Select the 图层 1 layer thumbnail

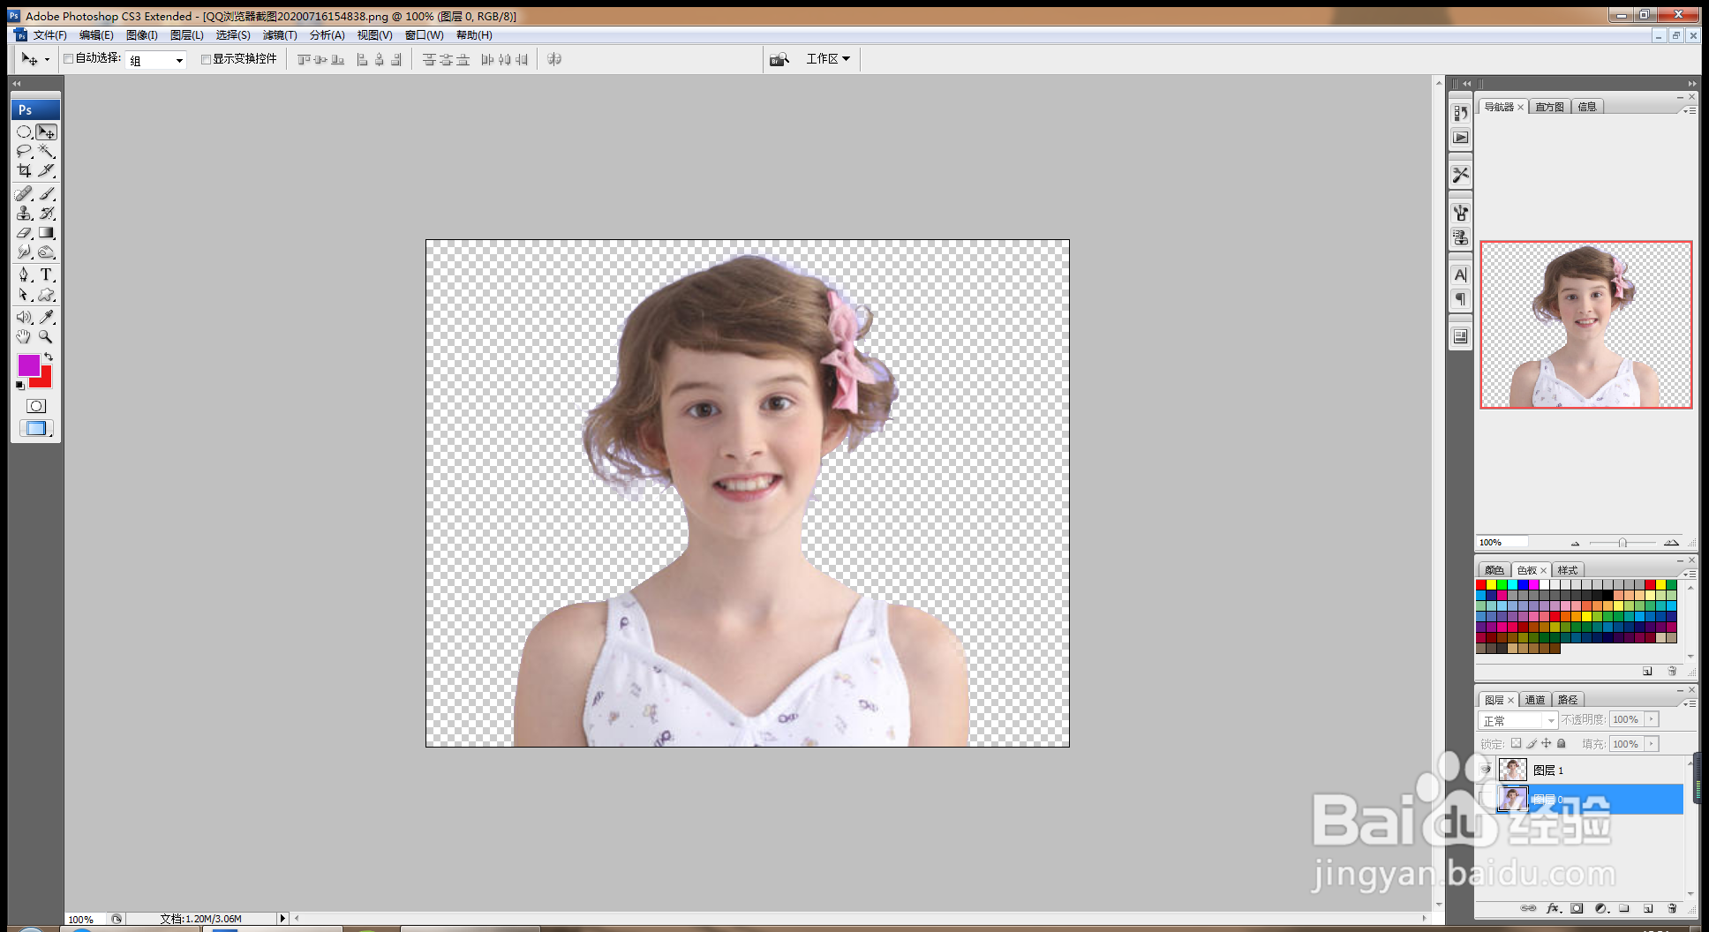1512,770
